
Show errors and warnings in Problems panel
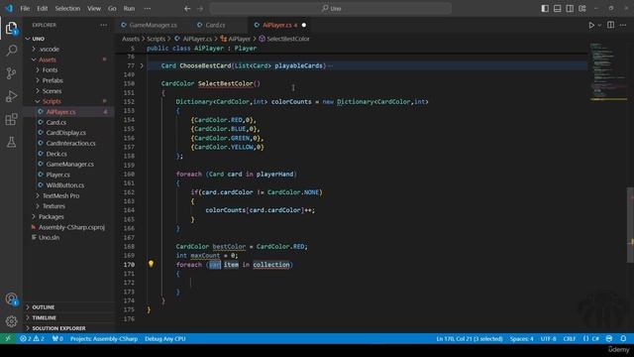pos(32,339)
